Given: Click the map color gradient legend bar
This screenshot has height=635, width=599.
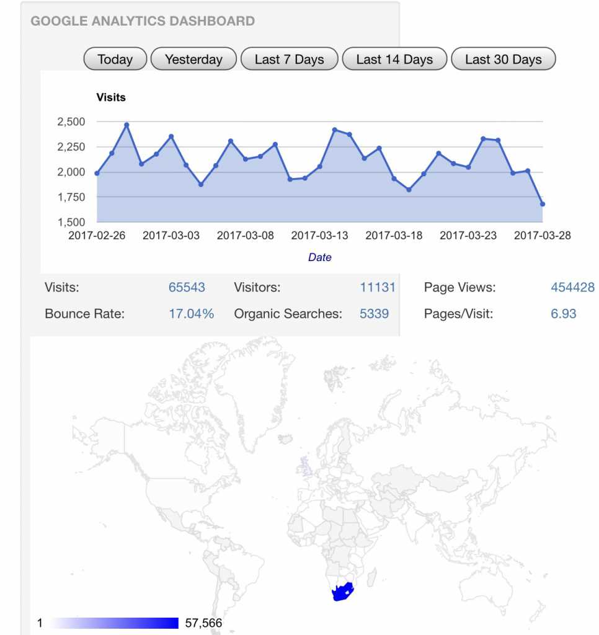Looking at the screenshot, I should click(x=115, y=623).
